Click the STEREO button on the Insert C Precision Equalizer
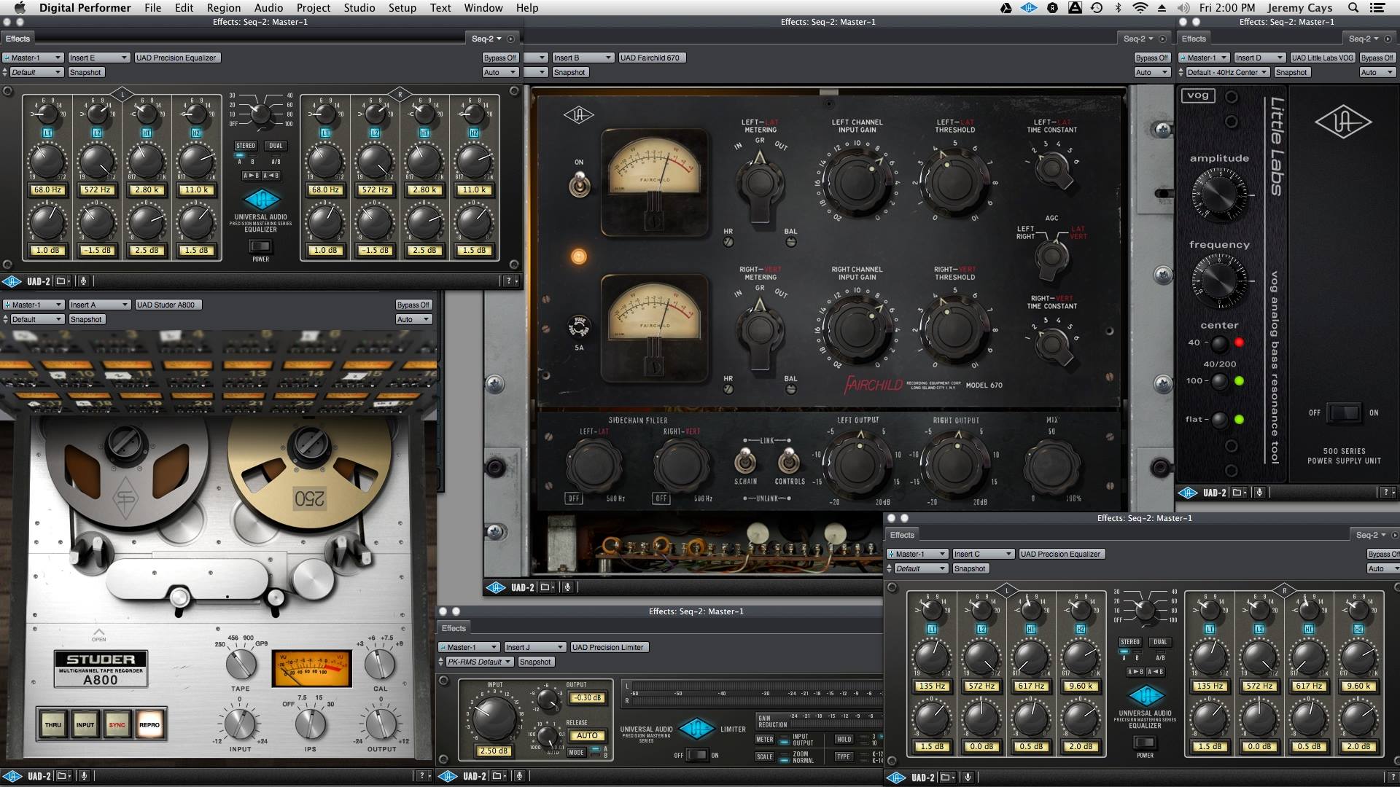The image size is (1400, 787). click(x=1129, y=642)
